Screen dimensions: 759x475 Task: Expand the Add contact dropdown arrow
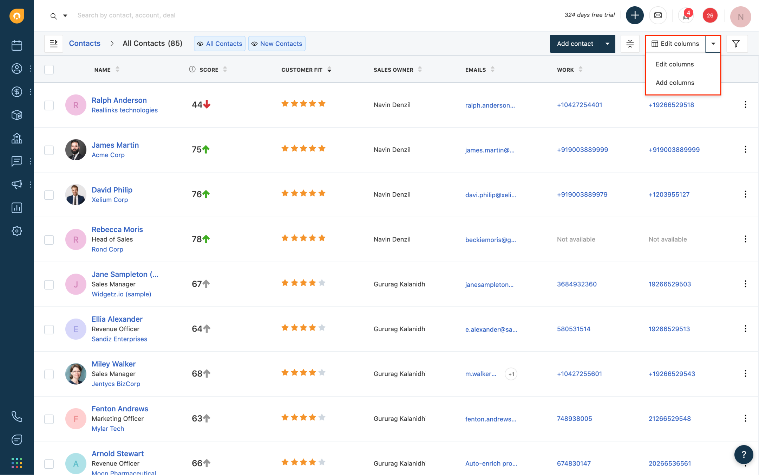coord(608,43)
